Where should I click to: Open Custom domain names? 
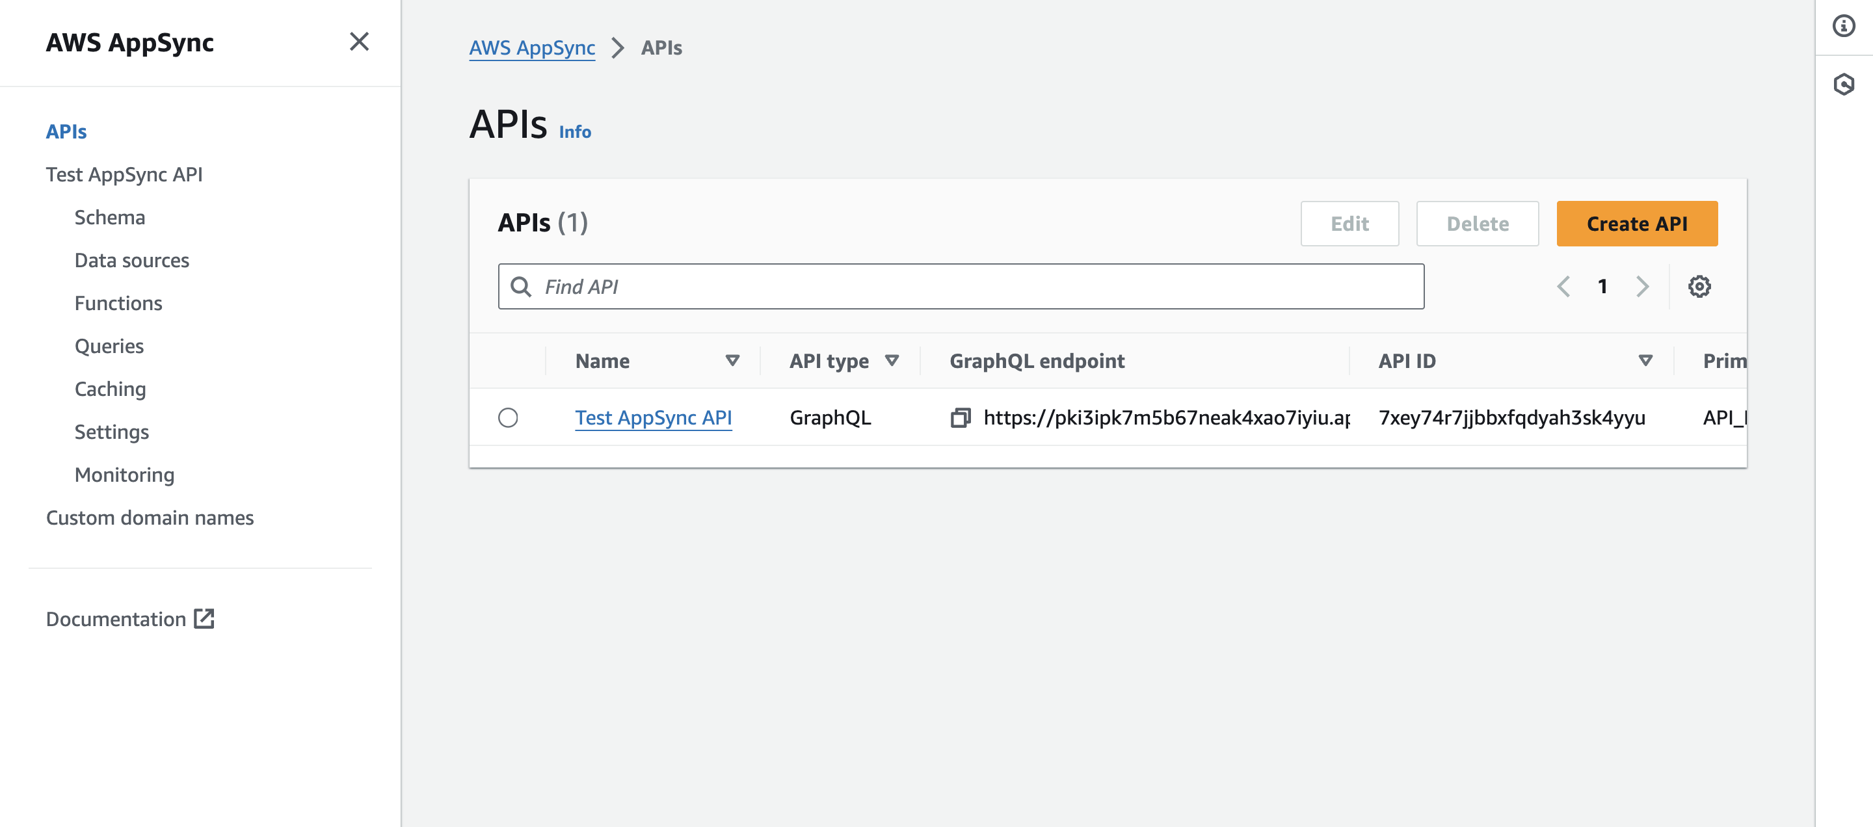coord(150,518)
